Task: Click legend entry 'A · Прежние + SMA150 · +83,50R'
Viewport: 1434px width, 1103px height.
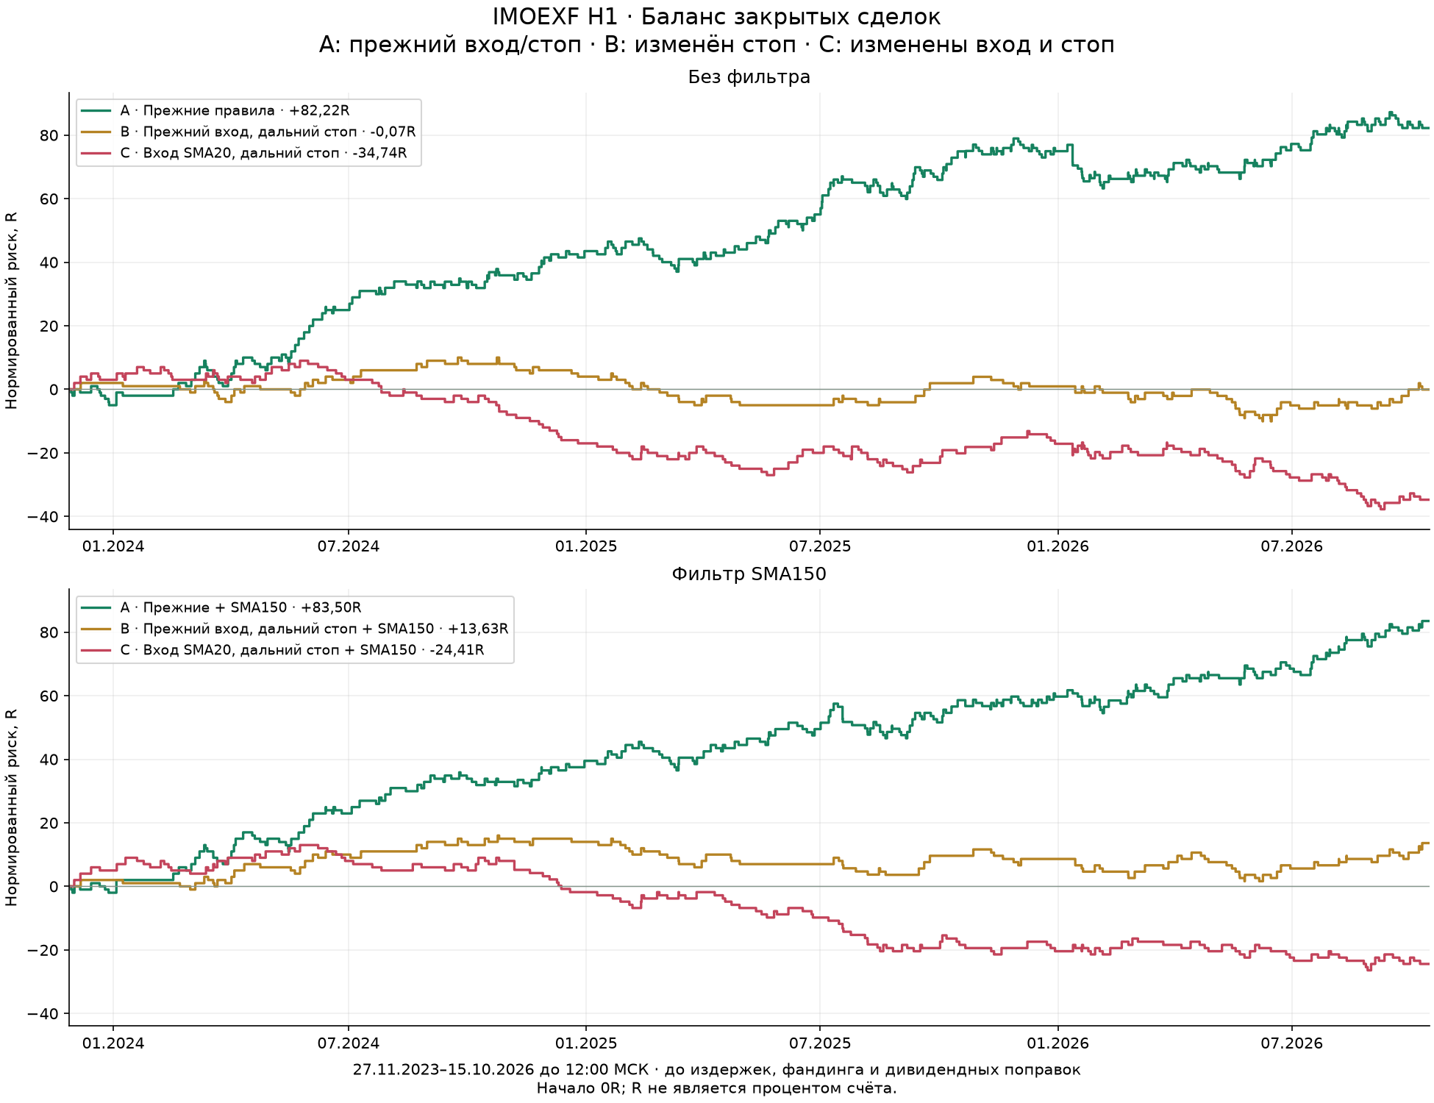Action: pyautogui.click(x=240, y=608)
